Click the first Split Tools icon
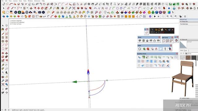 (x=164, y=41)
